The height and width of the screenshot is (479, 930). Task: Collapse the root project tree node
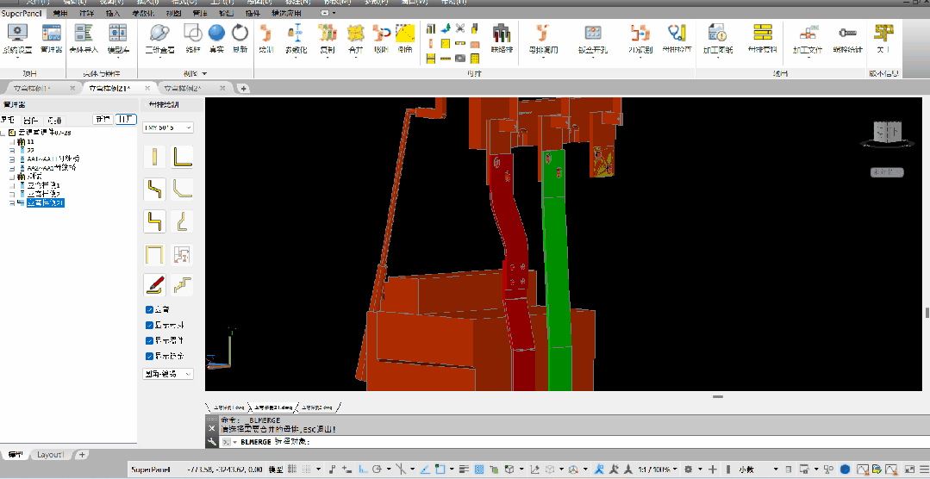point(3,132)
